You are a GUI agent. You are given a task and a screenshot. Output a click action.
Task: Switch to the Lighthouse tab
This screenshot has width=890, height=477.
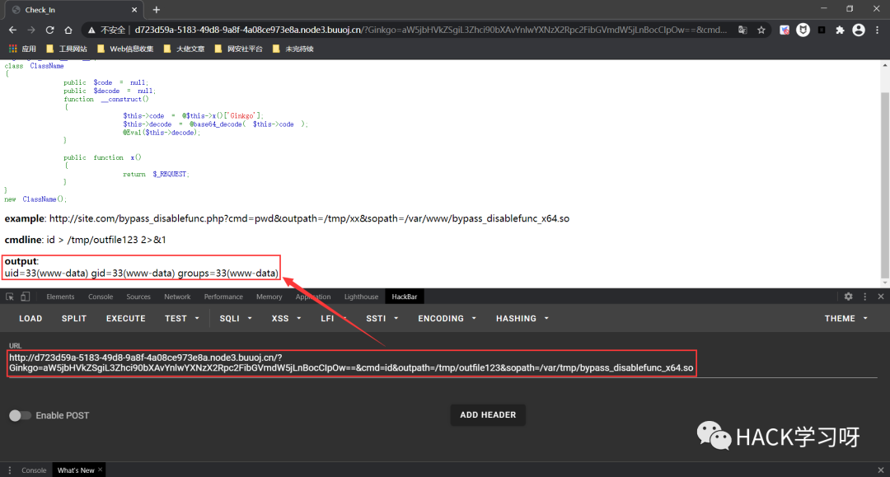361,297
